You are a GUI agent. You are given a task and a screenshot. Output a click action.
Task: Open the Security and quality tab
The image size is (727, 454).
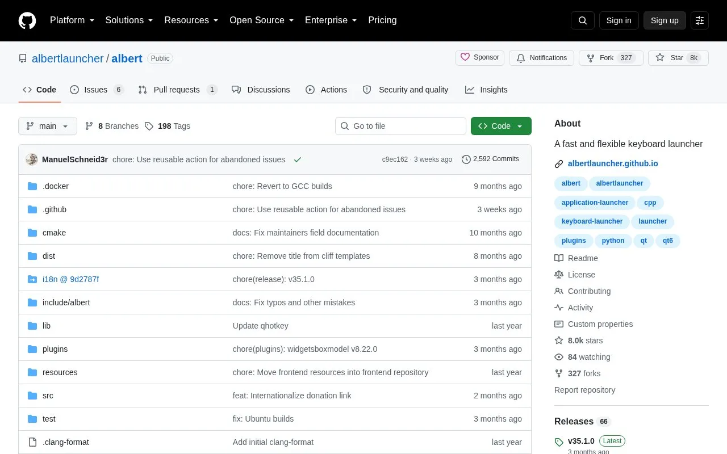(x=406, y=90)
